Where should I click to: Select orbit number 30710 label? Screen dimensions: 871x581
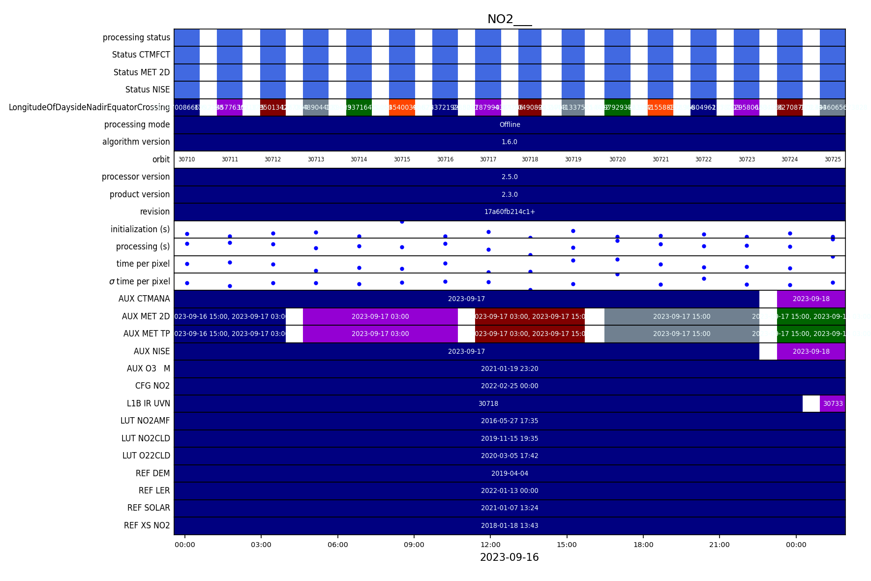point(186,159)
